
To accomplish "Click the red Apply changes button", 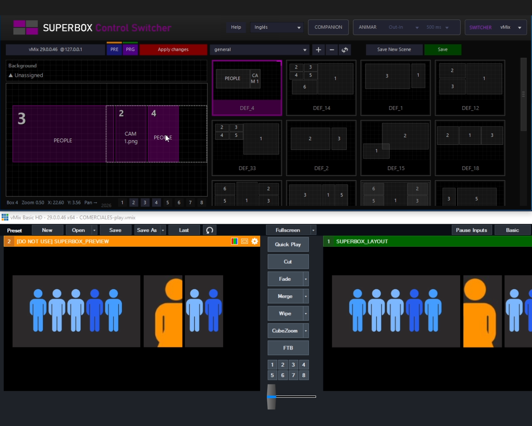I will click(x=173, y=50).
